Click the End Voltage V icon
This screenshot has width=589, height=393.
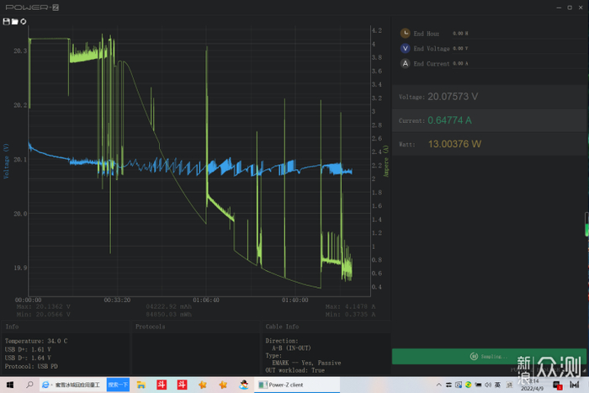tap(406, 48)
